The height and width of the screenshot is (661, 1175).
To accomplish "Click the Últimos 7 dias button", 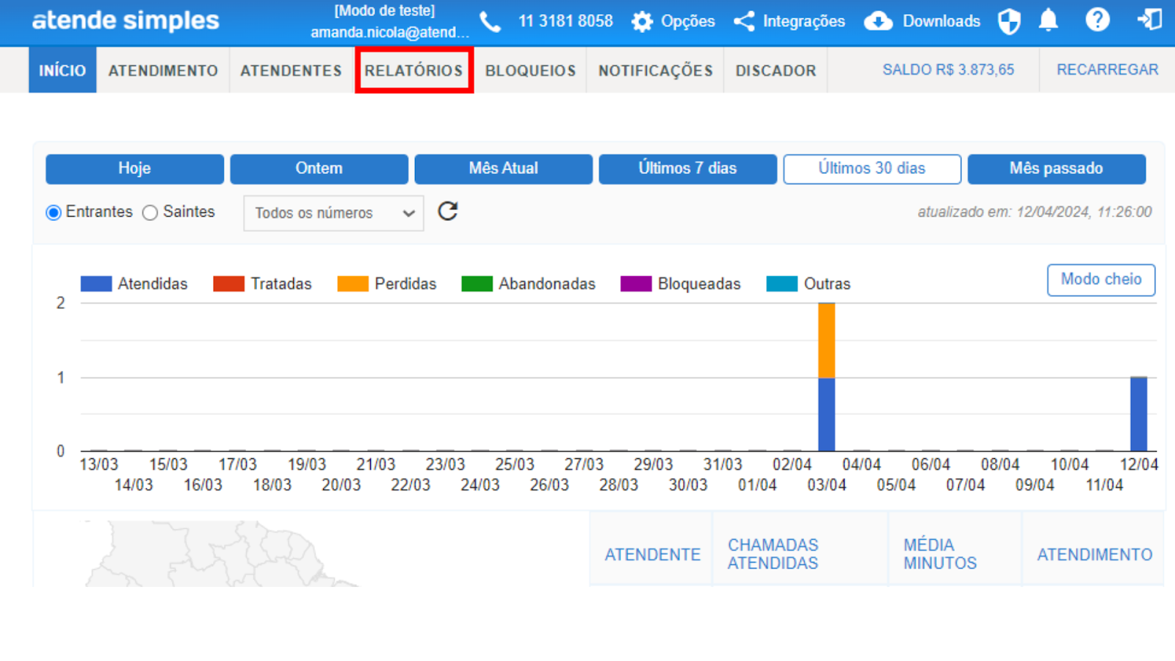I will 687,169.
